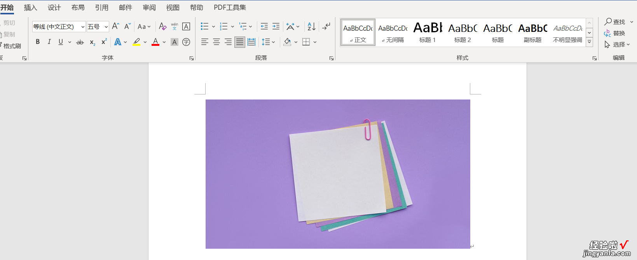Apply the 不明显强调 style
This screenshot has width=637, height=260.
point(567,32)
